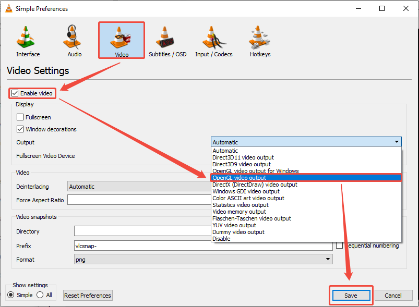Open Hotkeys preferences icon
419x307 pixels.
pos(259,37)
